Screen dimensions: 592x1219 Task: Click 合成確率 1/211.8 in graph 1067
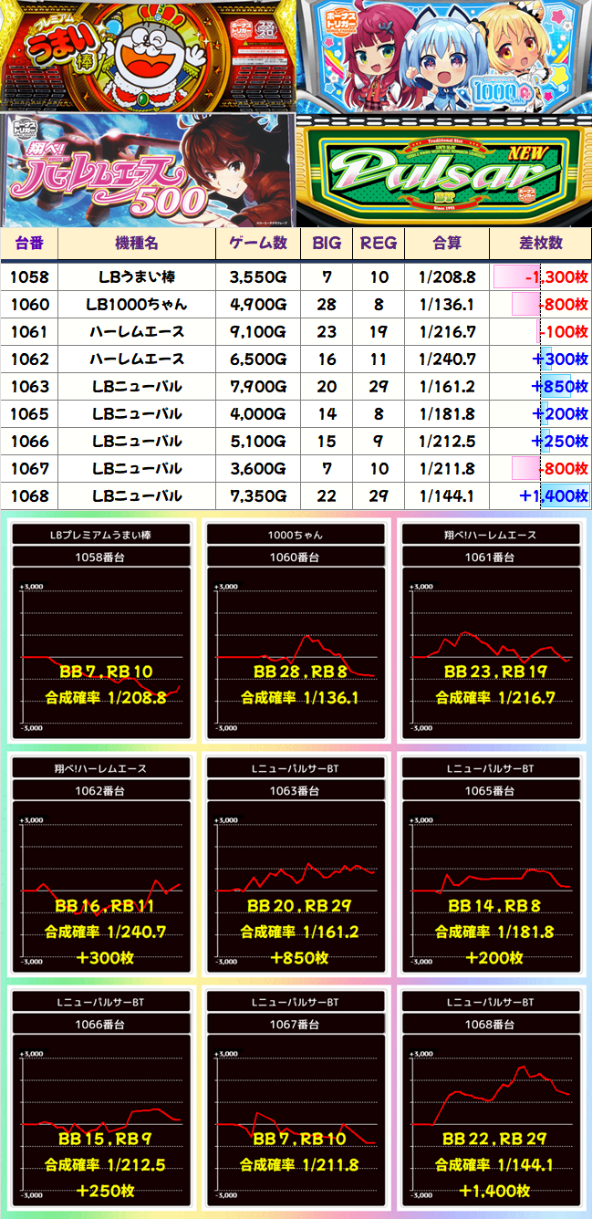tap(300, 1165)
